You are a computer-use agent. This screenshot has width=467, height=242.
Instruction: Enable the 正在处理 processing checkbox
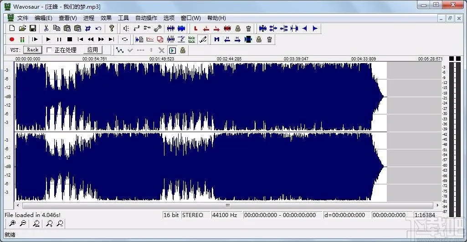click(50, 50)
